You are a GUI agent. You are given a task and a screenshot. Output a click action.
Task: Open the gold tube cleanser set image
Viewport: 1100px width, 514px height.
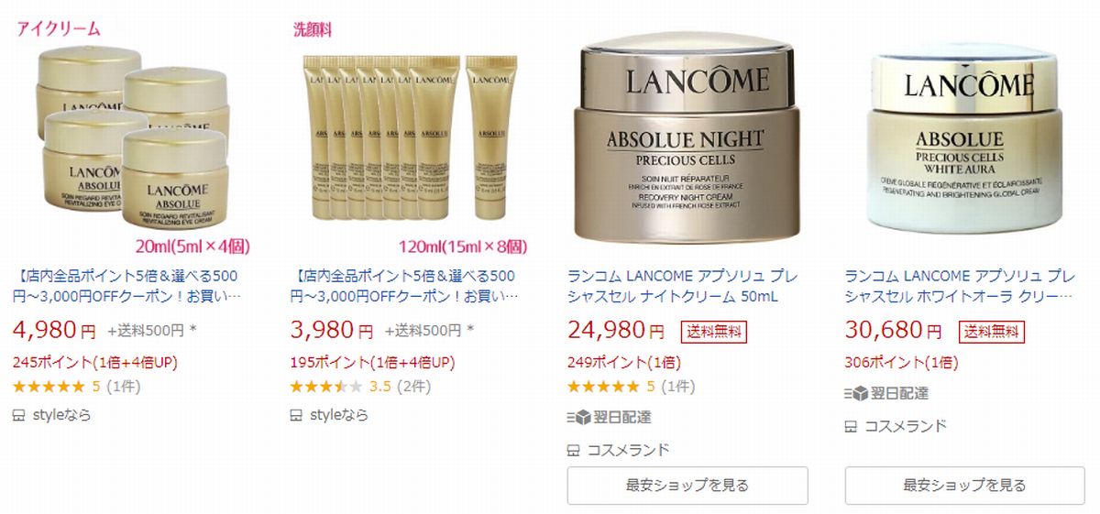(x=411, y=137)
